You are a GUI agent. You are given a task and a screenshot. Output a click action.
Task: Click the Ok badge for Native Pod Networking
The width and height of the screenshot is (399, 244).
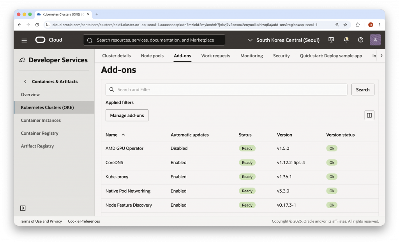(x=332, y=191)
